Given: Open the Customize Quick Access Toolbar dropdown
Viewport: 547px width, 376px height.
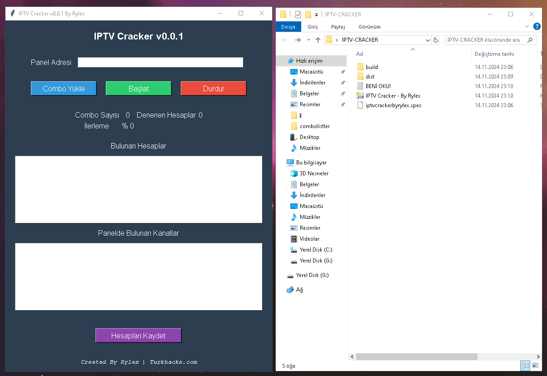Looking at the screenshot, I should click(x=316, y=15).
